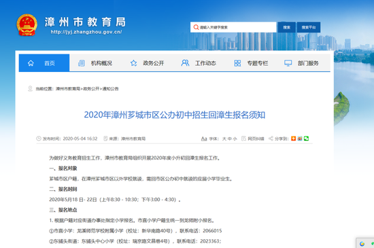Share via the green WeChat icon

pos(306,139)
